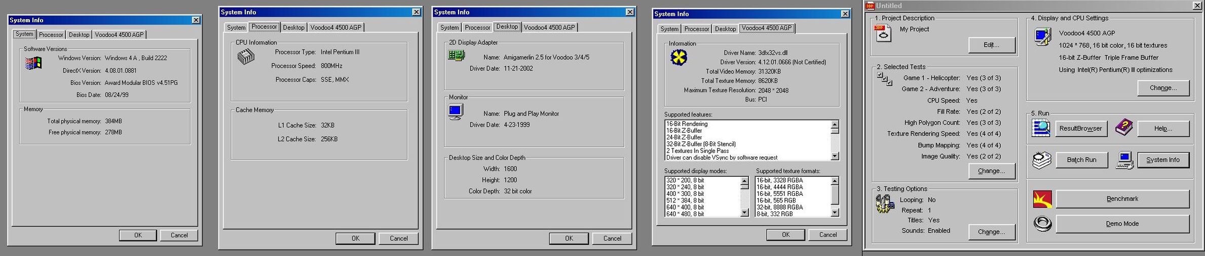Image resolution: width=1205 pixels, height=256 pixels.
Task: Select '8-bit, 332 RGB' texture format
Action: coord(775,214)
